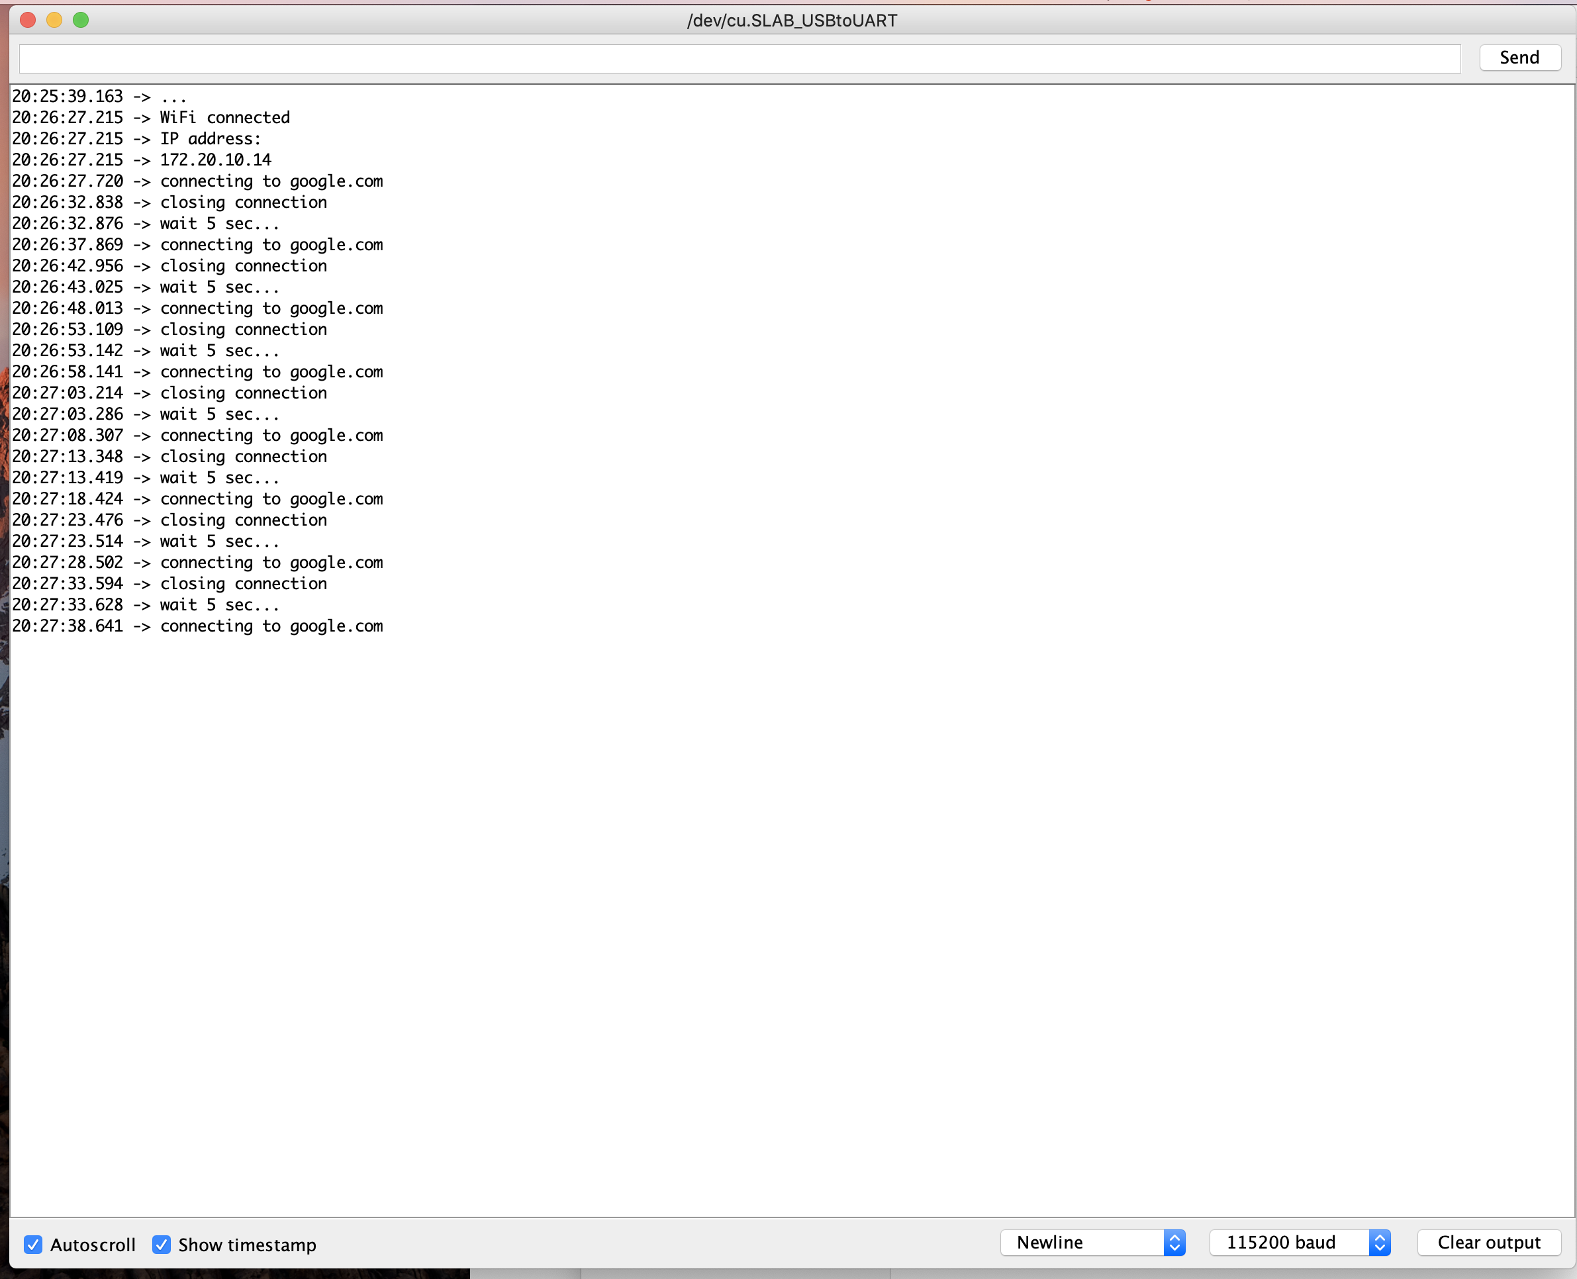Screen dimensions: 1577x1279
Task: Click the 20:27:23.514 wait 5 sec line
Action: click(146, 542)
